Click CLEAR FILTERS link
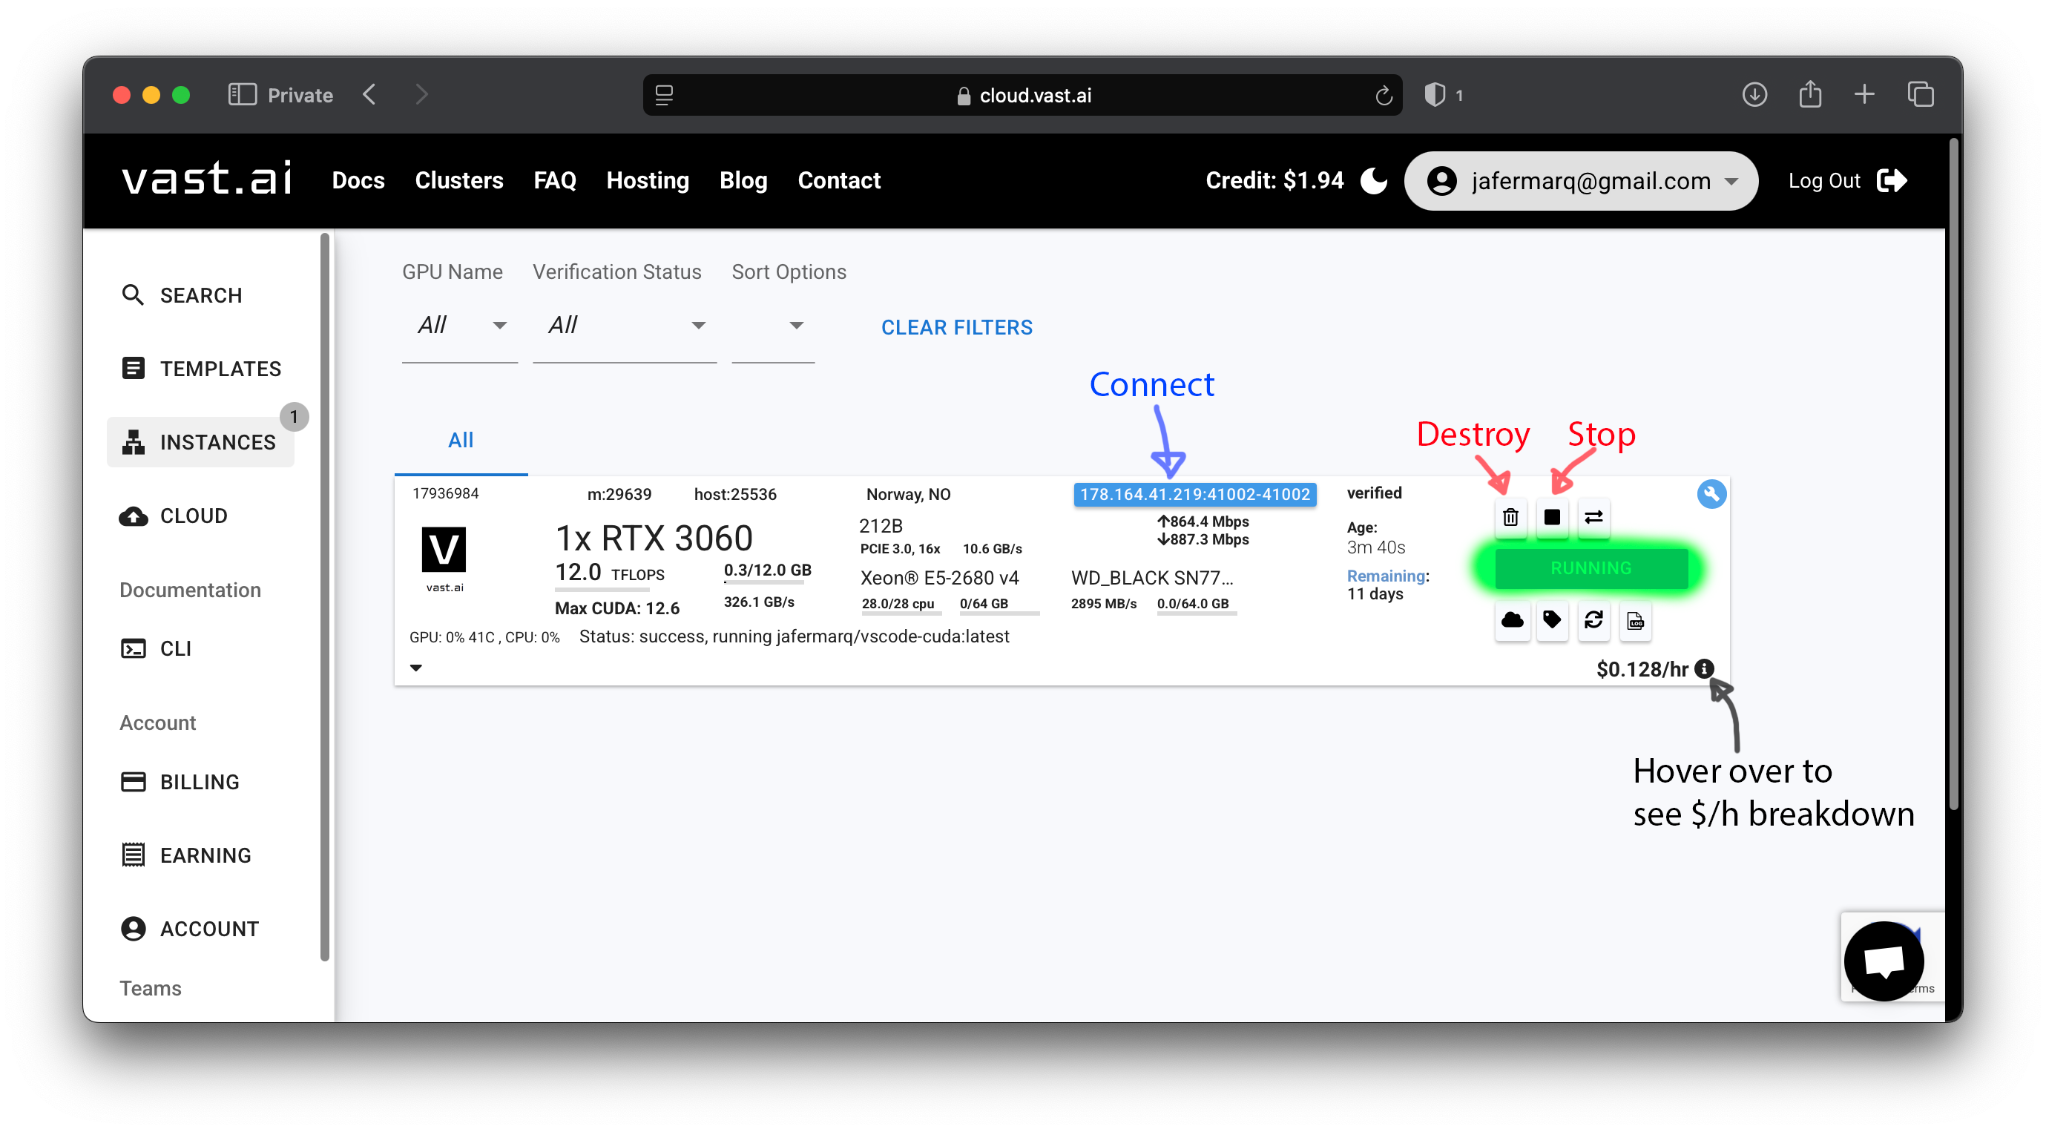 956,327
